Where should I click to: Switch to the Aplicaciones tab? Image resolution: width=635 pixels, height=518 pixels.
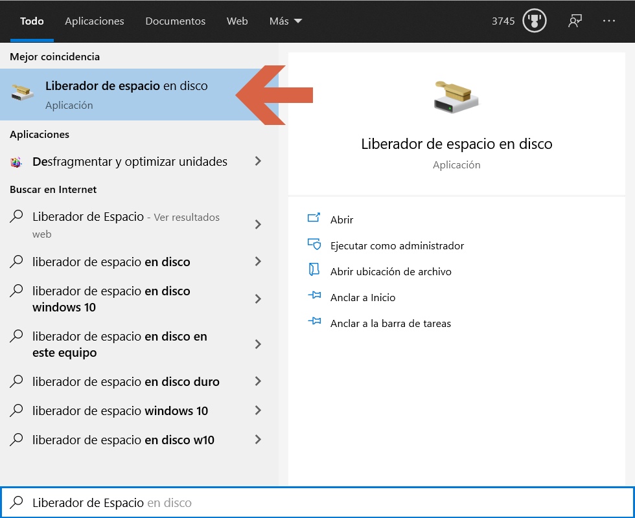tap(95, 21)
